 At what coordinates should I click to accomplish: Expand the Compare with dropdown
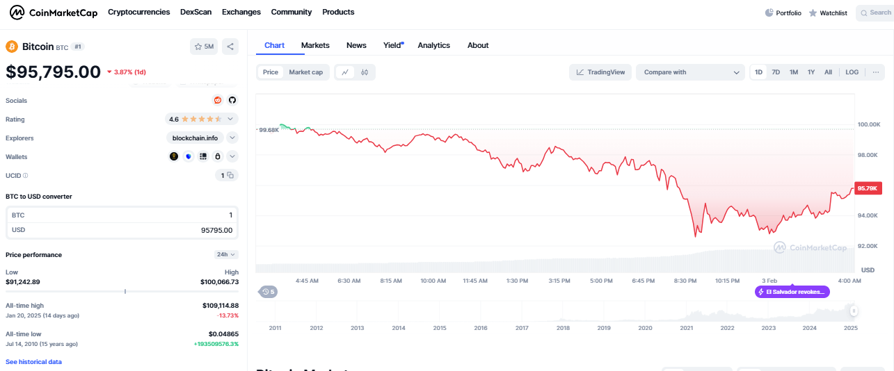[690, 72]
